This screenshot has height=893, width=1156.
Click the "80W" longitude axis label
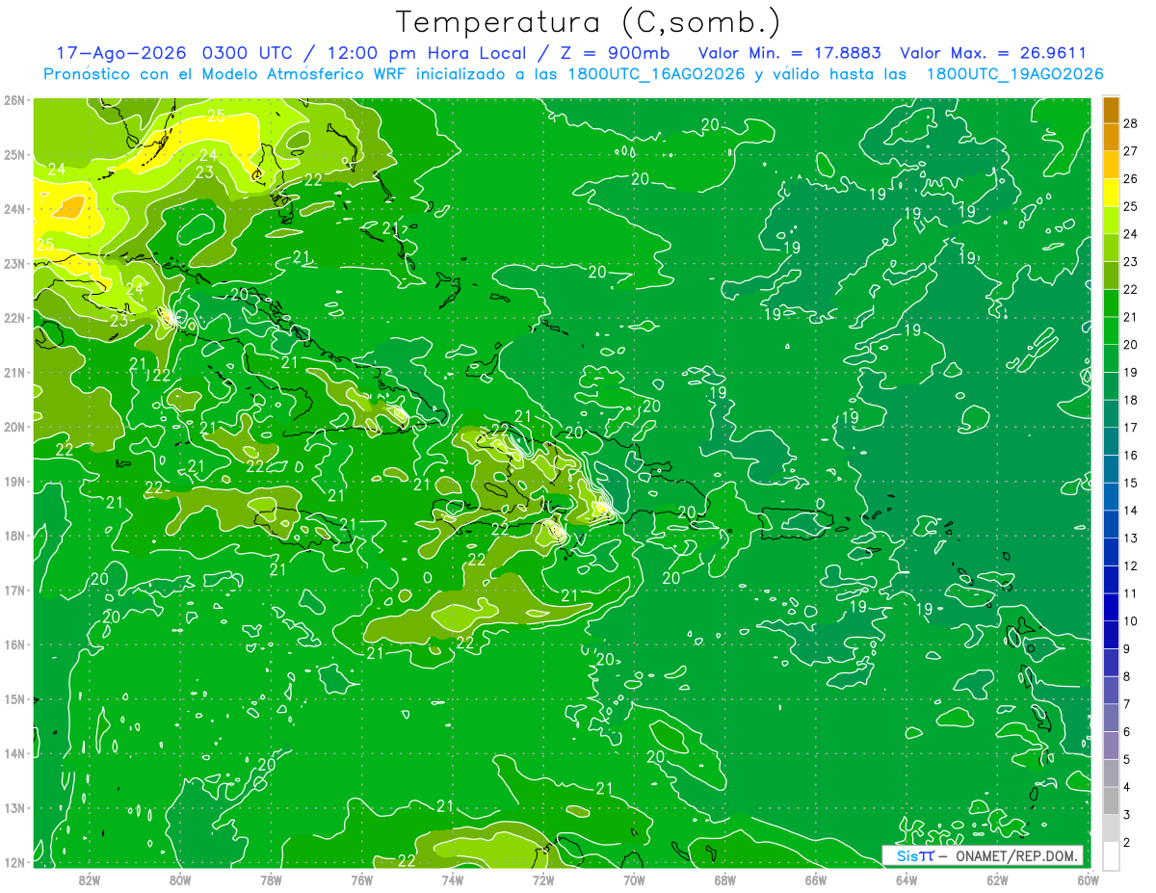179,880
